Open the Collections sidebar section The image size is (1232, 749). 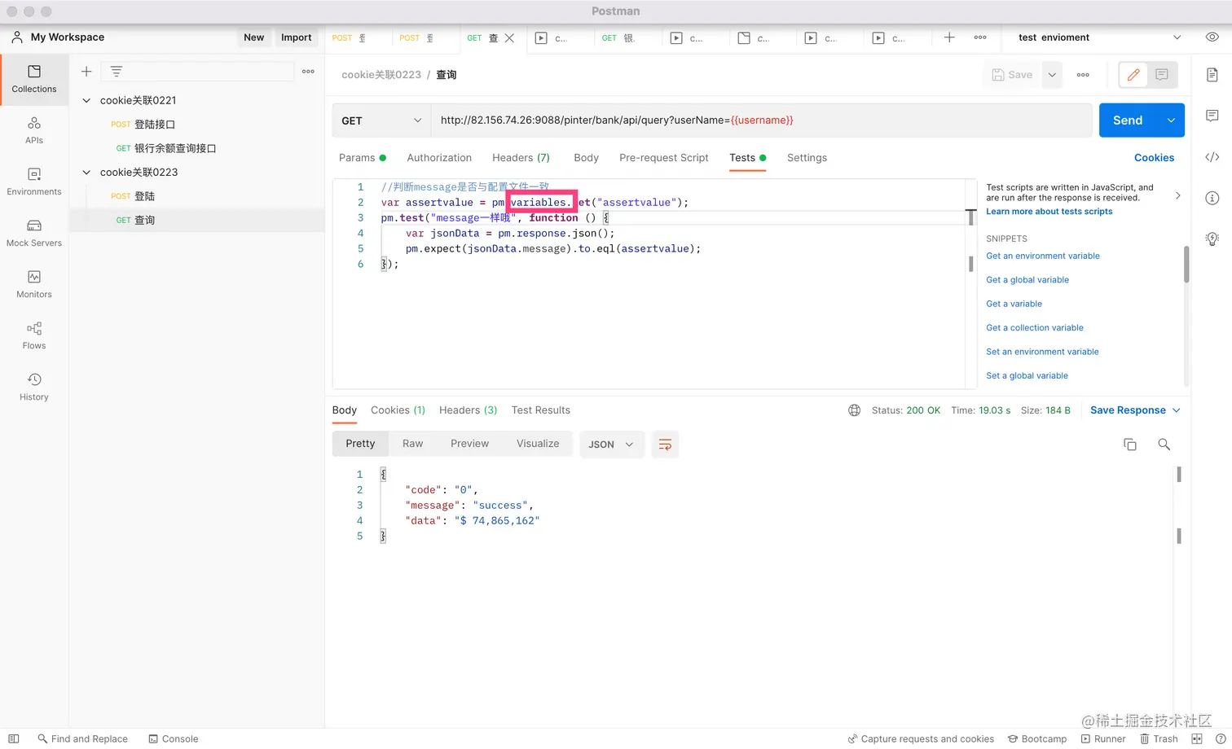34,79
